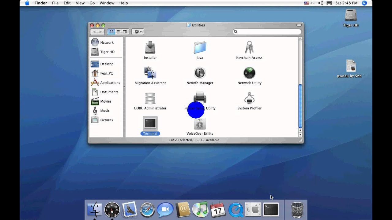The image size is (392, 220).
Task: Switch to icon view
Action: click(111, 32)
